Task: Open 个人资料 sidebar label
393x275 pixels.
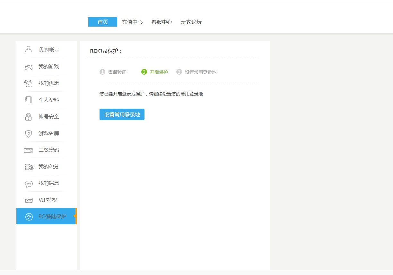Action: (49, 100)
